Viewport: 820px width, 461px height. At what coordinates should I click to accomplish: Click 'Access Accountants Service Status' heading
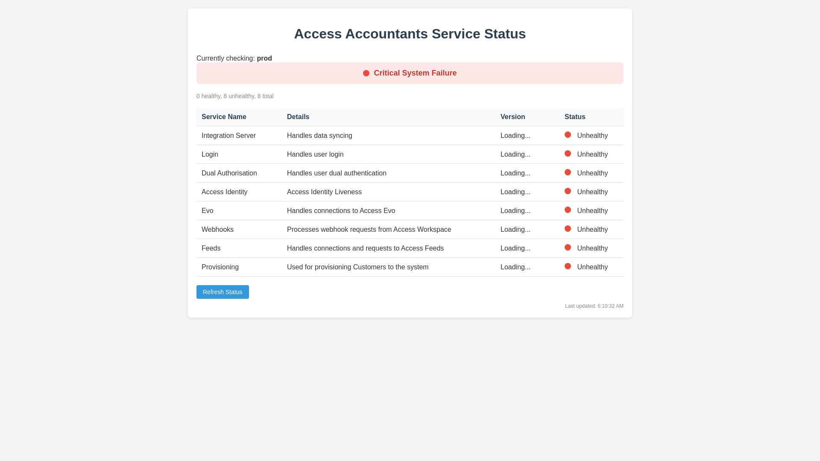click(x=410, y=34)
